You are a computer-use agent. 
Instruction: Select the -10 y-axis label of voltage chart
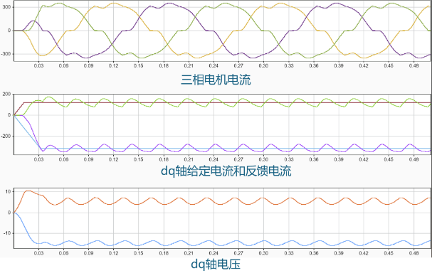(7, 233)
